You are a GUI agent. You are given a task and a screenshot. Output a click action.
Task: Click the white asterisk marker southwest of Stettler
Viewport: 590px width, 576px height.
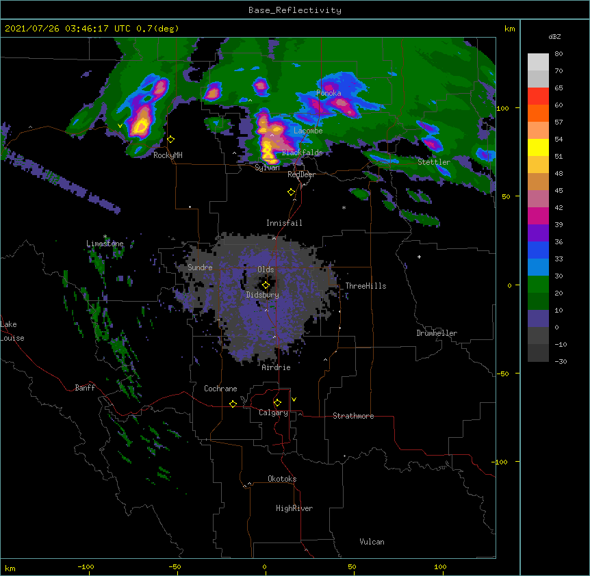[x=344, y=207]
